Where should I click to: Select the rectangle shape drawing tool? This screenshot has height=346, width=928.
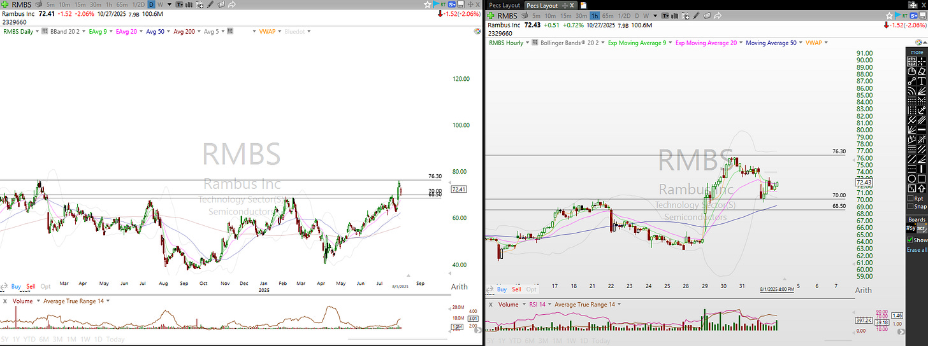coord(922,179)
